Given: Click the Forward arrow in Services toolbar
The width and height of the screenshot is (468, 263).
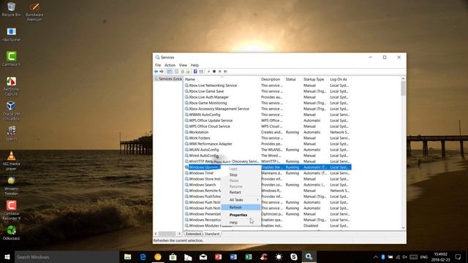Looking at the screenshot, I should coord(162,72).
